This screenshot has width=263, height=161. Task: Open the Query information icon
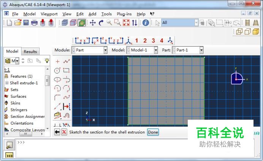[x=146, y=23]
